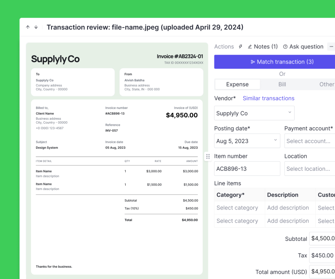Grab the six-dot panel drag handle
Screen dimensions: 335x279
pos(208,156)
